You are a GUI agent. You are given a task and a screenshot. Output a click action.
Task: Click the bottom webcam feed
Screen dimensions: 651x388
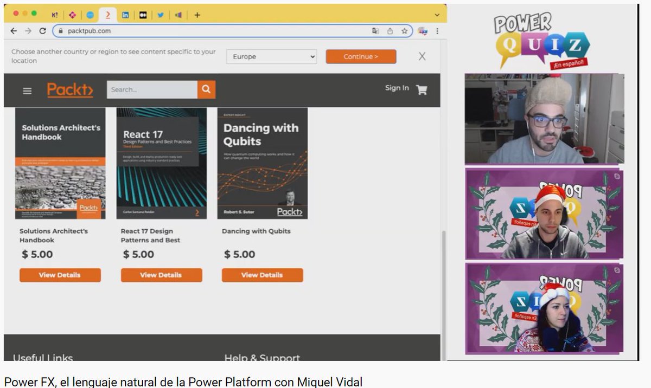point(544,308)
